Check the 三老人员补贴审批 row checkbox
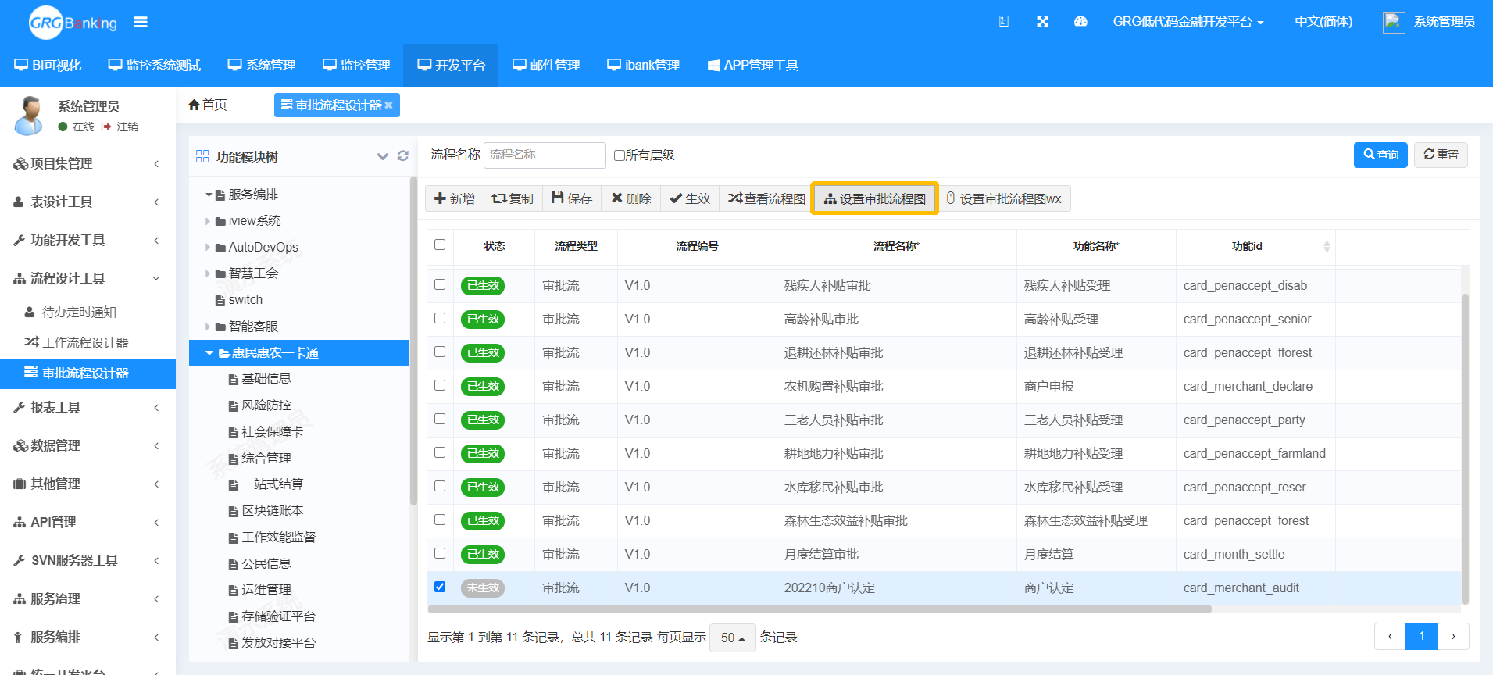 pyautogui.click(x=440, y=419)
